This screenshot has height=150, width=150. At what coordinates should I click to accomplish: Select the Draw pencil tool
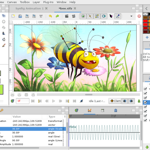(x=4, y=45)
